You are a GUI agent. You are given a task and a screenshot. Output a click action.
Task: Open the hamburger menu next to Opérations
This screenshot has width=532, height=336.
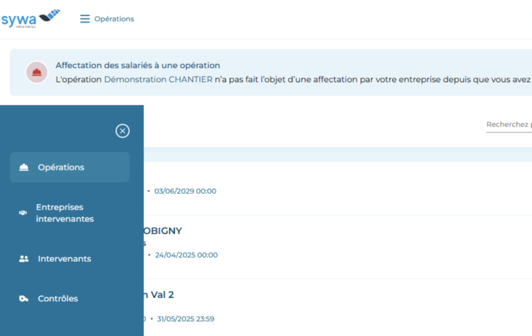84,18
